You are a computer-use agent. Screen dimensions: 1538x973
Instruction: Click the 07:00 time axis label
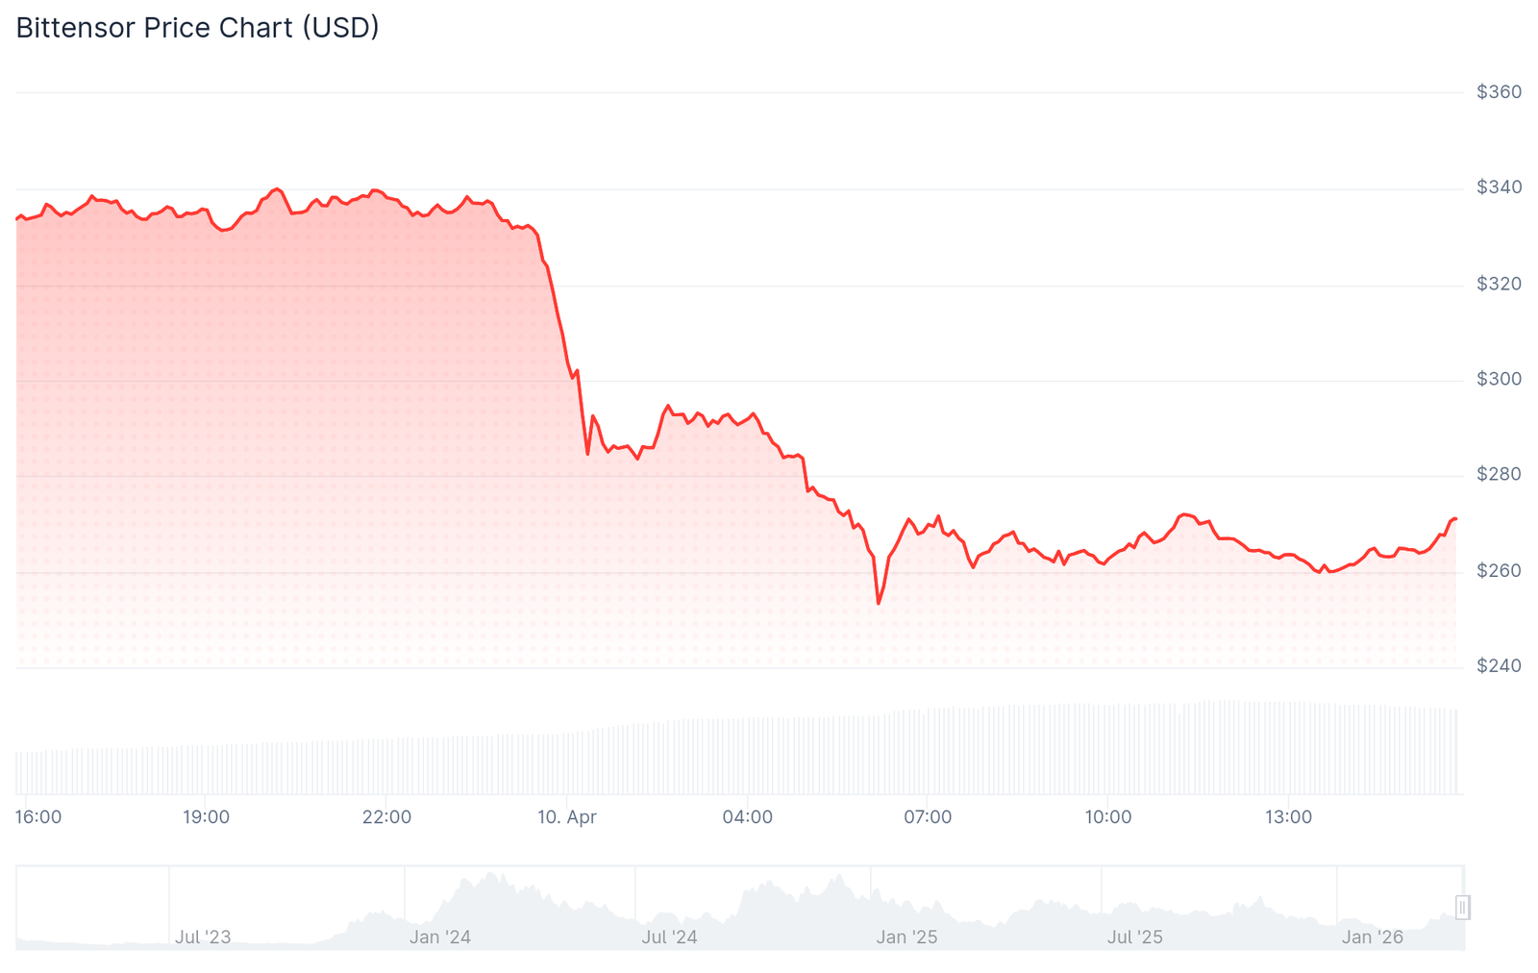928,817
